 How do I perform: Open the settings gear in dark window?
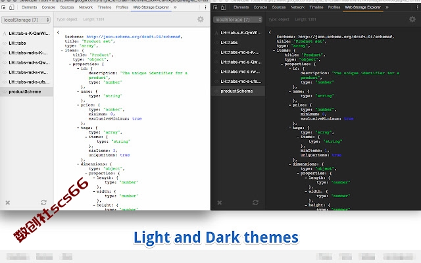coord(412,19)
